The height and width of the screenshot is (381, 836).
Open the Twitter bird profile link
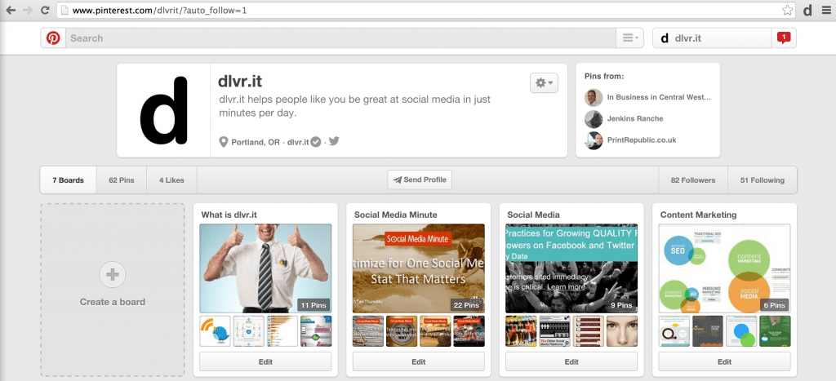click(x=334, y=142)
